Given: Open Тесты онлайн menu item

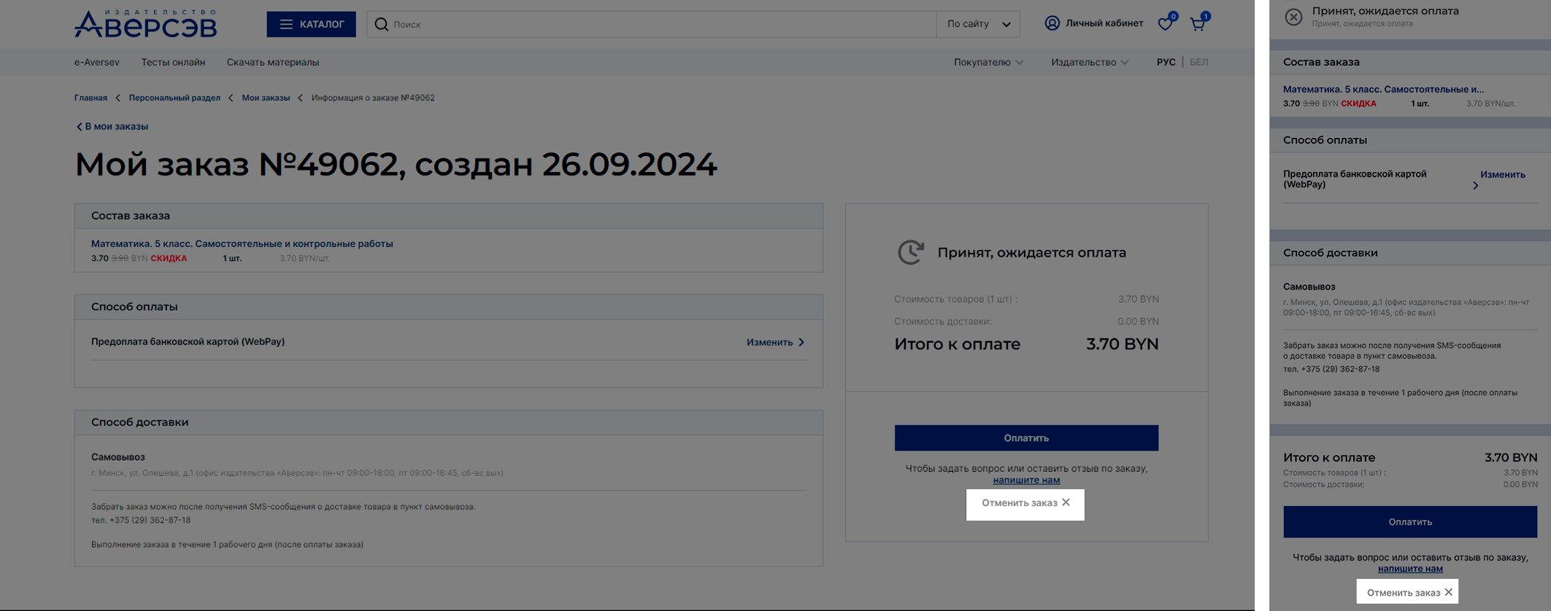Looking at the screenshot, I should 173,63.
